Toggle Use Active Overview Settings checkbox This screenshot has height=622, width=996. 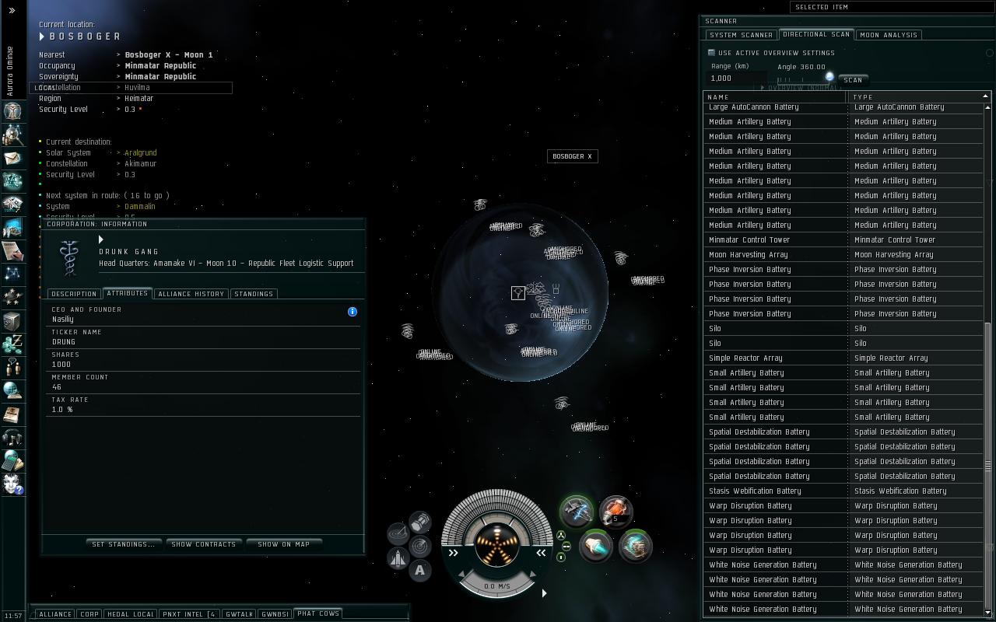(x=711, y=53)
